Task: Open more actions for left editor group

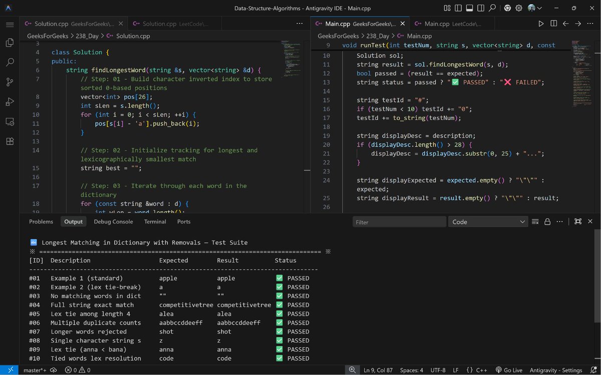Action: pos(299,23)
